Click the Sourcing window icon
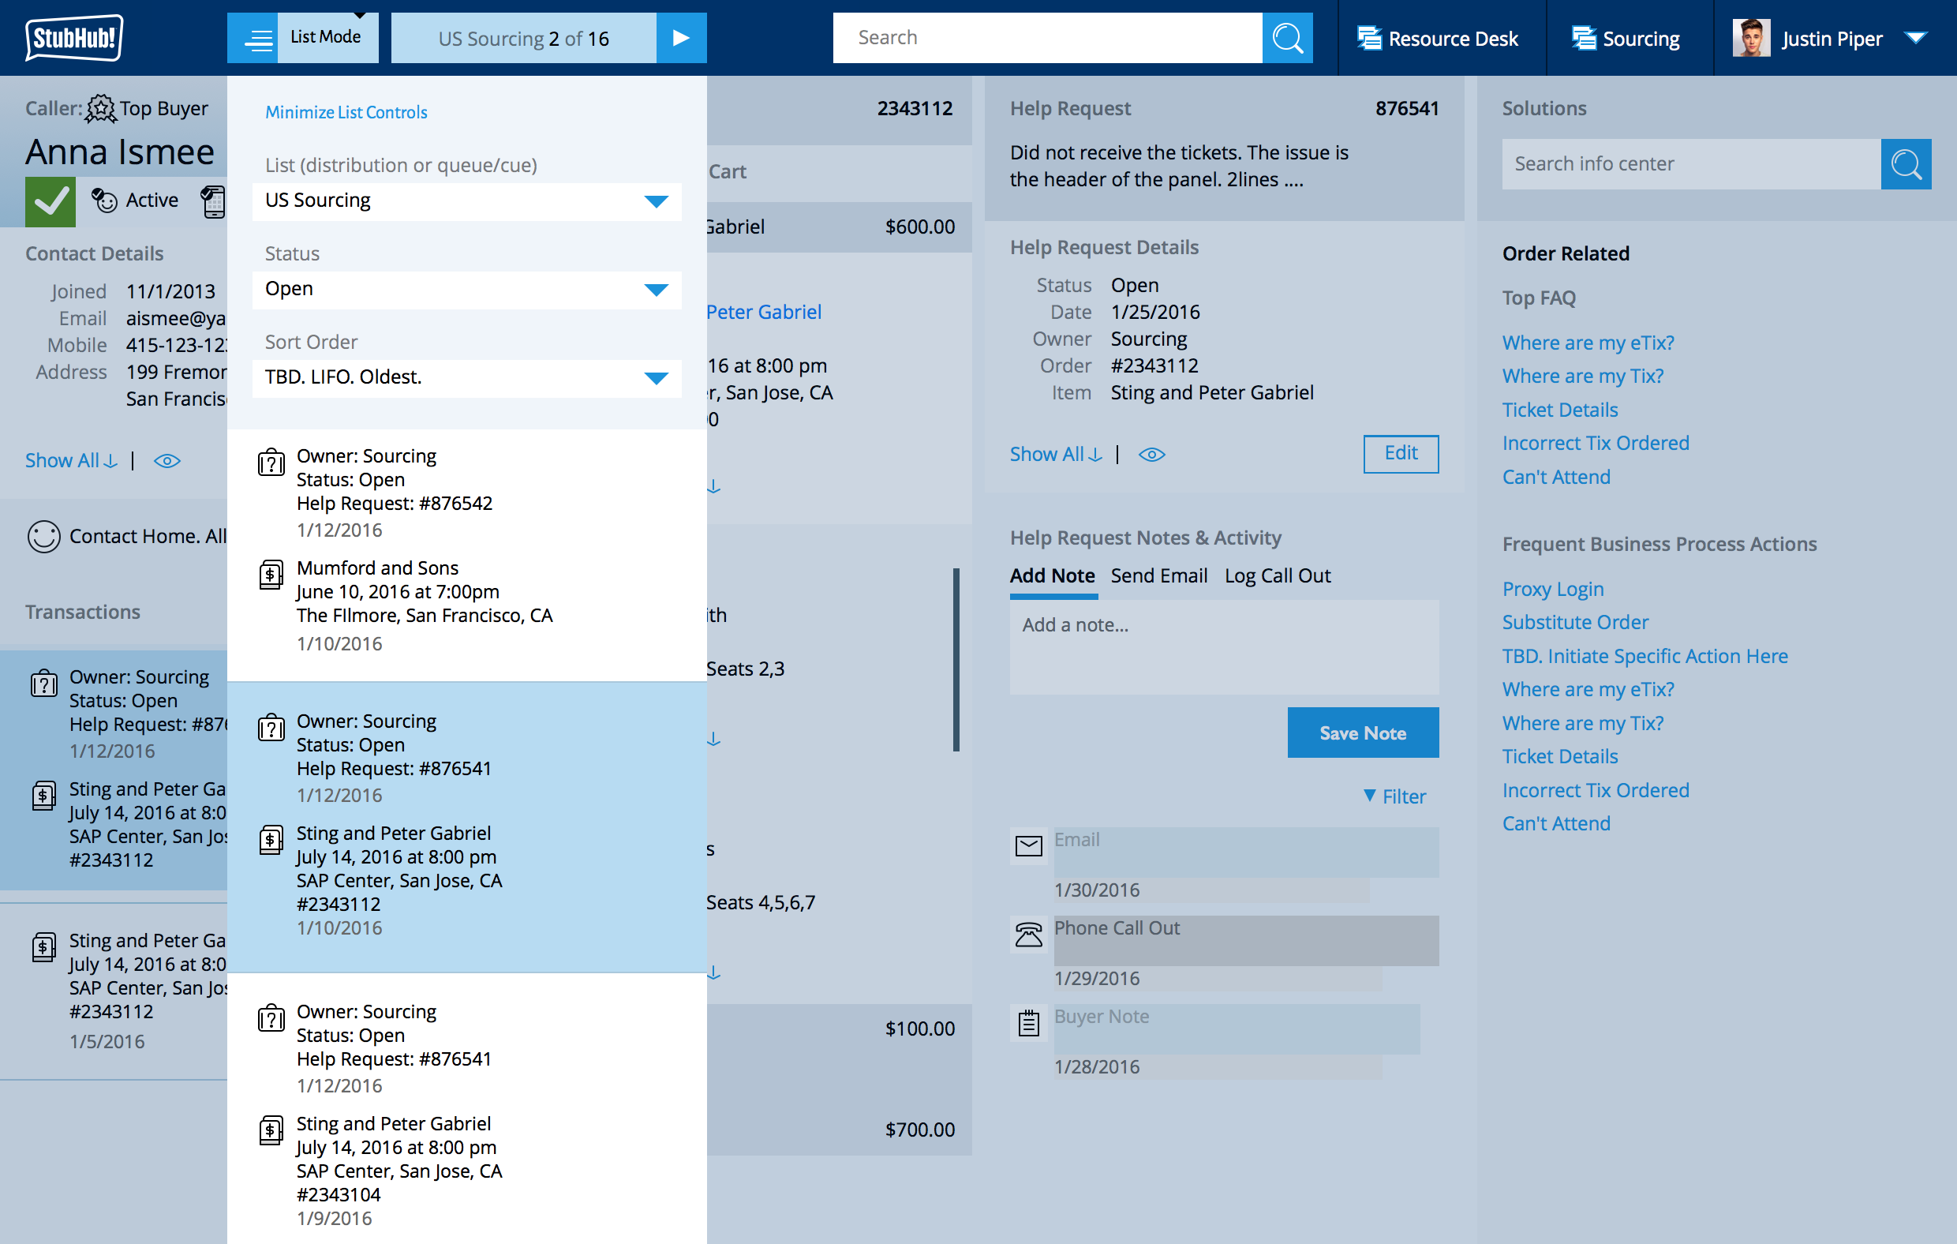This screenshot has height=1244, width=1957. (x=1583, y=37)
